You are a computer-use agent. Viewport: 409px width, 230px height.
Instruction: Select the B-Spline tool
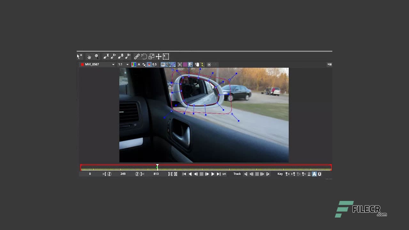pyautogui.click(x=120, y=57)
